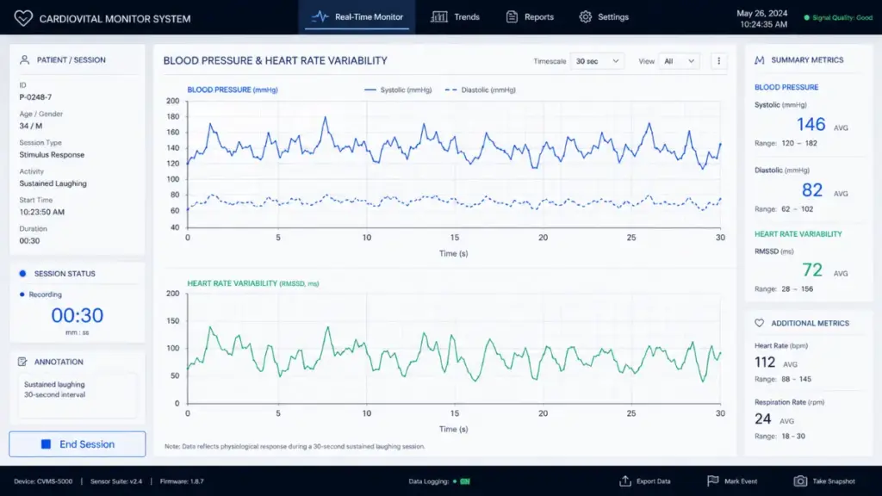
Task: Click the CardioVital heart logo icon
Action: pos(23,18)
